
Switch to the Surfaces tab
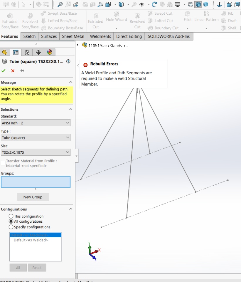click(49, 36)
